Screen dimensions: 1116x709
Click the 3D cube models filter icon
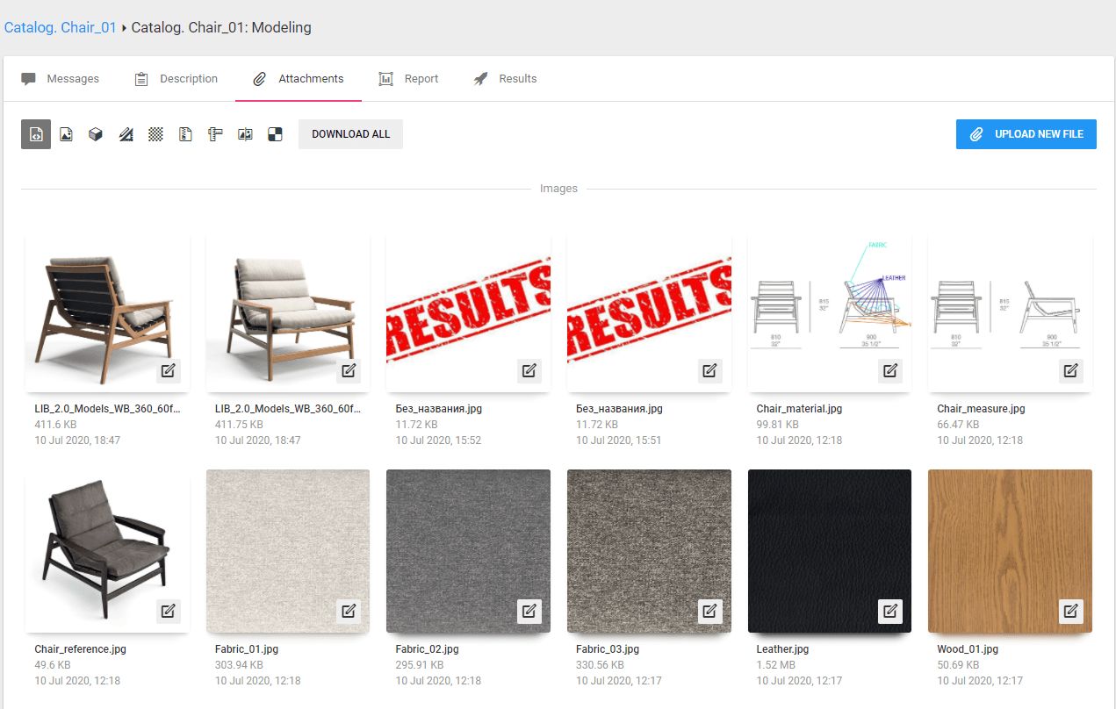[96, 133]
